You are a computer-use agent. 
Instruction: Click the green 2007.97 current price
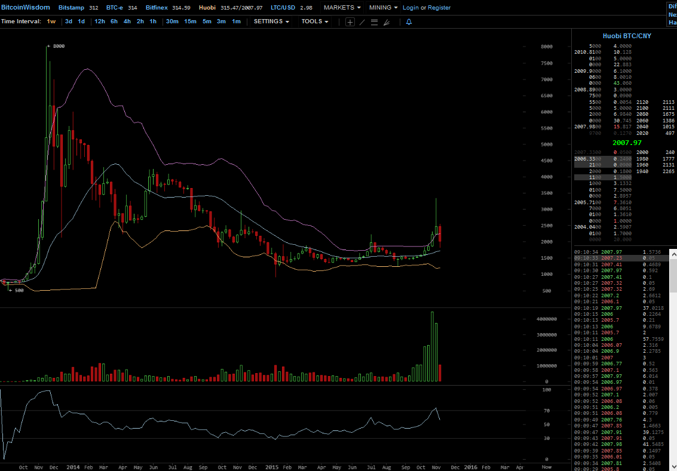tap(627, 142)
